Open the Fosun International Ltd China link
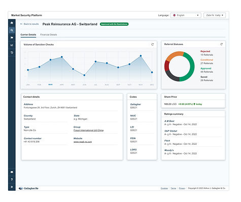This screenshot has height=202, width=241. 88,130
